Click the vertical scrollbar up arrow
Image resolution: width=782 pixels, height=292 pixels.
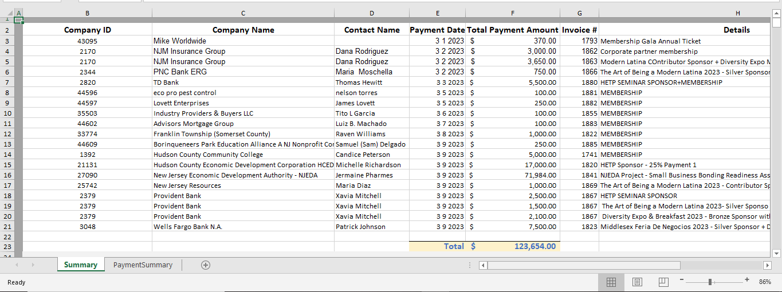click(x=777, y=13)
